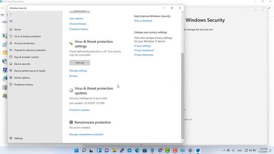Screen dimensions: 274x154
Task: Select Virus & threat protection in the sidebar
Action: [x=27, y=36]
